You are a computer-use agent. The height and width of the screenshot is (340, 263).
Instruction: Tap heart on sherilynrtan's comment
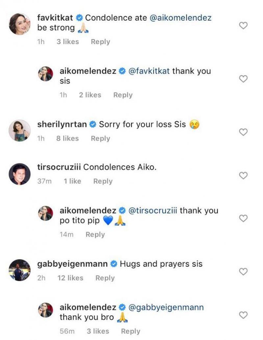(x=243, y=132)
